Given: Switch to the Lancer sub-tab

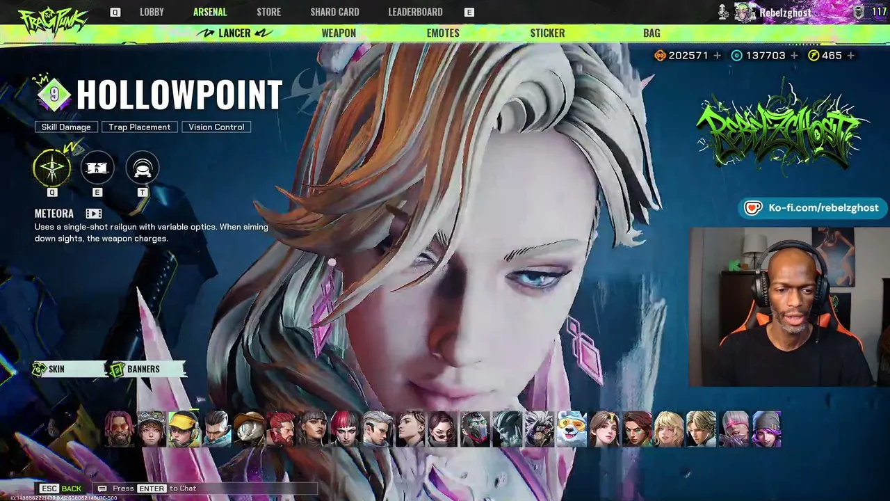Looking at the screenshot, I should [x=234, y=33].
